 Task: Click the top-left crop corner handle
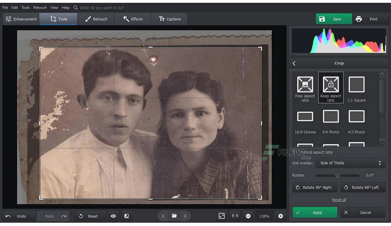pyautogui.click(x=41, y=48)
